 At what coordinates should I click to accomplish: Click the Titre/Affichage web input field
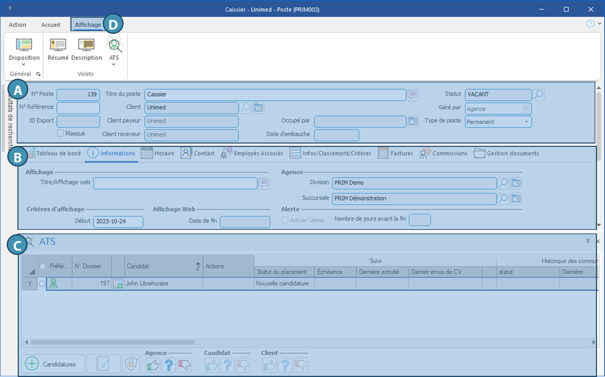(175, 183)
